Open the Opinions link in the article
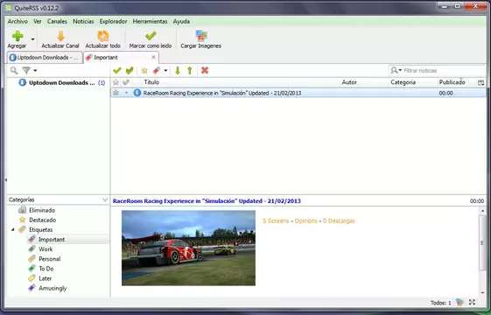This screenshot has height=315, width=491. pyautogui.click(x=306, y=220)
